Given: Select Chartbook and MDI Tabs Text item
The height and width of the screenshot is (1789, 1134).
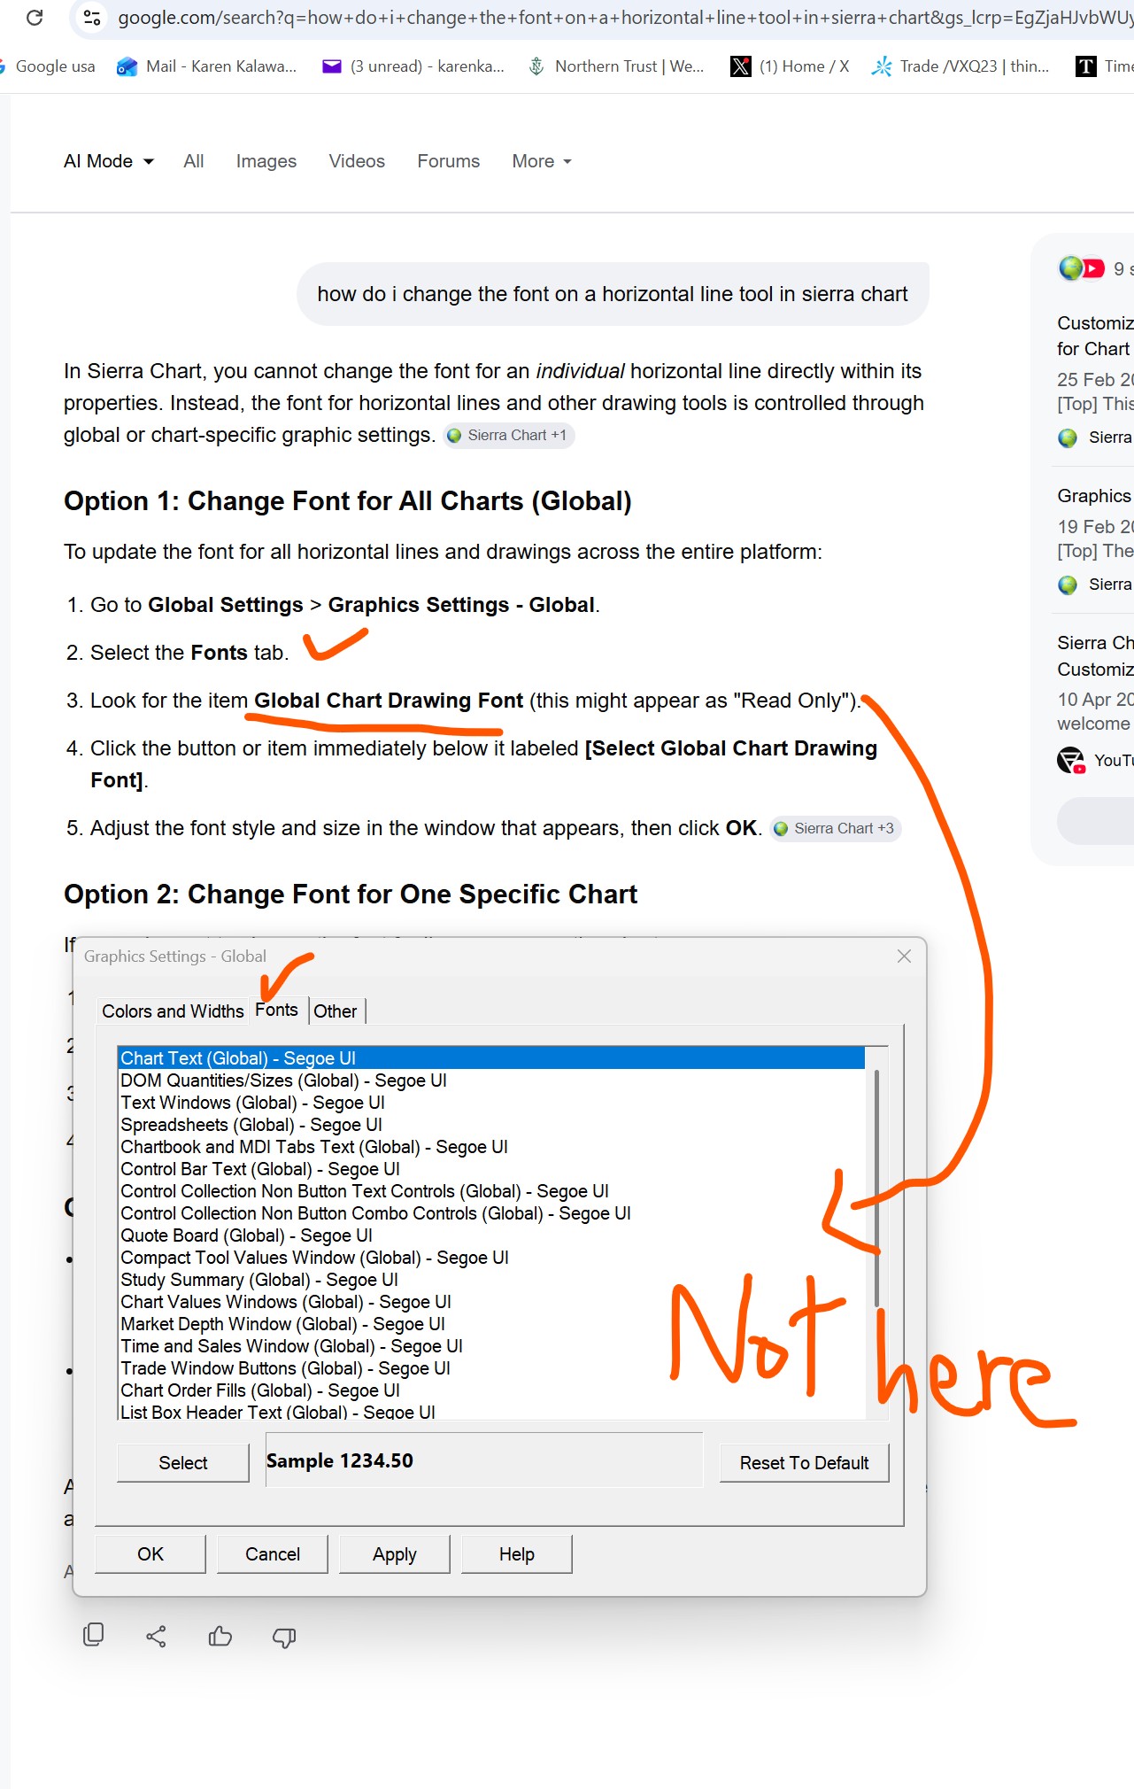Looking at the screenshot, I should 491,1147.
